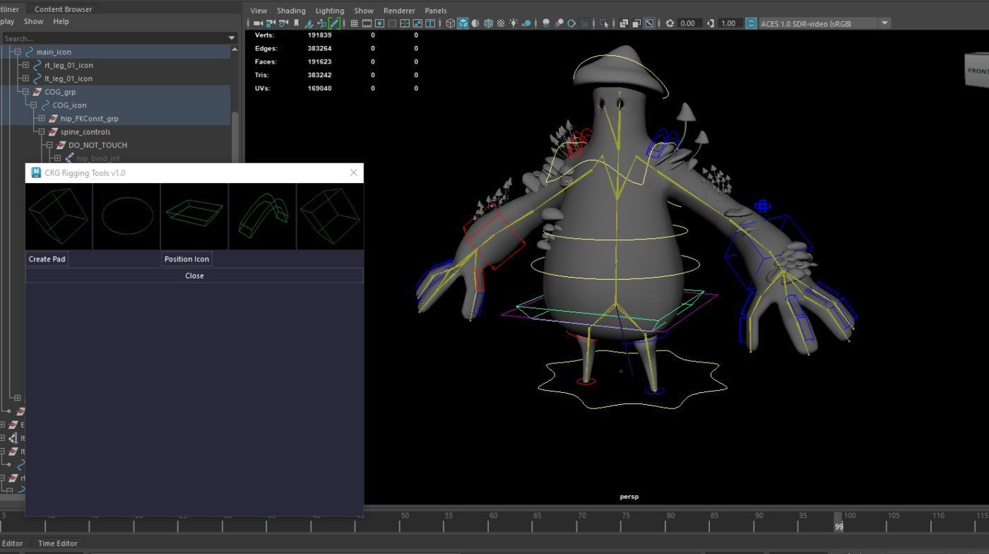Click the current frame 99 marker on timeline
The width and height of the screenshot is (989, 554).
coord(839,521)
